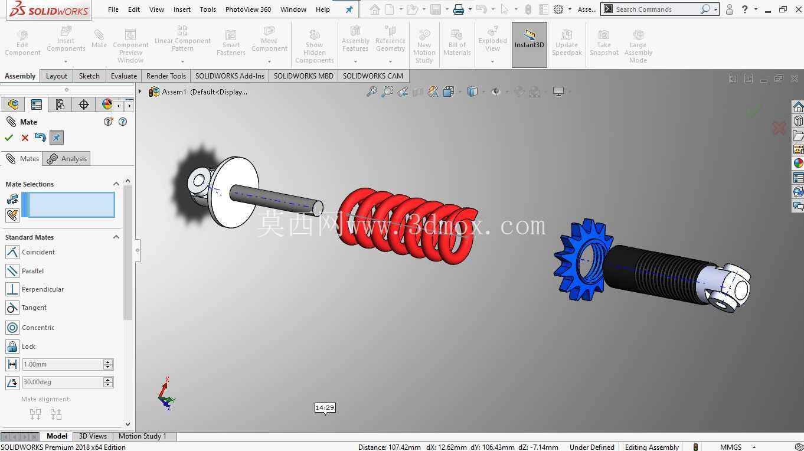
Task: Undo the last mate action
Action: pyautogui.click(x=40, y=138)
